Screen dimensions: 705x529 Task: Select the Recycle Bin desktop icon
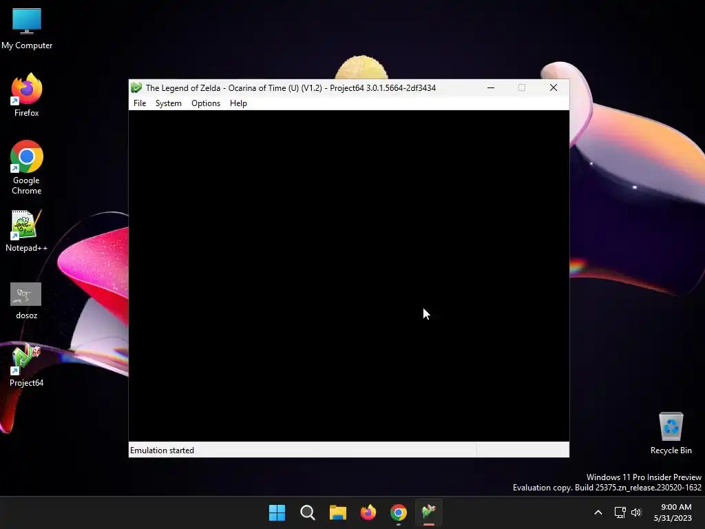pyautogui.click(x=671, y=434)
